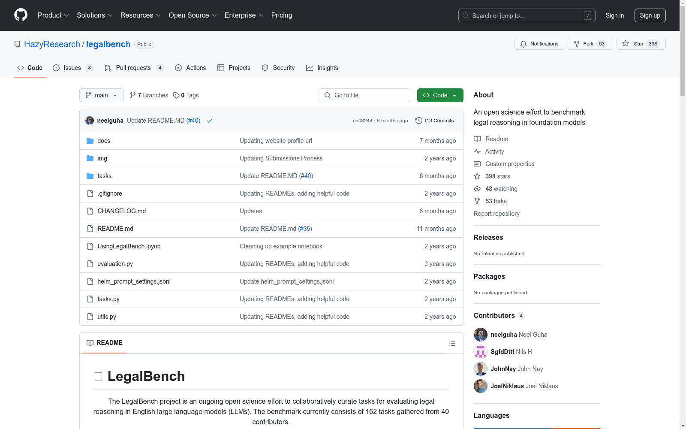The width and height of the screenshot is (686, 429).
Task: Click the star icon beside 398 stars
Action: point(477,176)
